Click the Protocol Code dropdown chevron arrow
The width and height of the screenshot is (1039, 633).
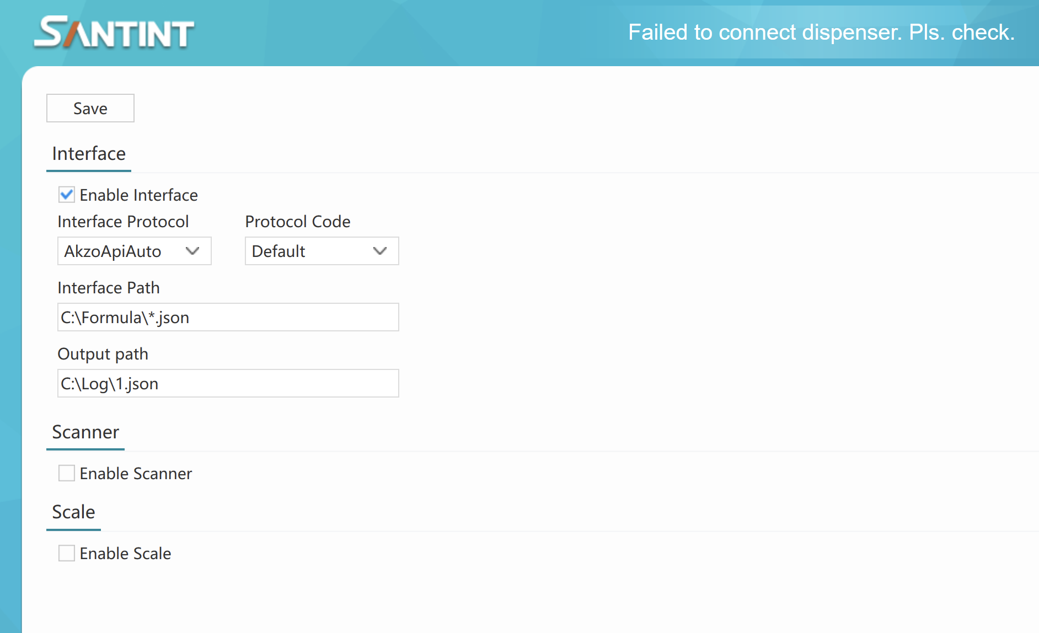380,251
